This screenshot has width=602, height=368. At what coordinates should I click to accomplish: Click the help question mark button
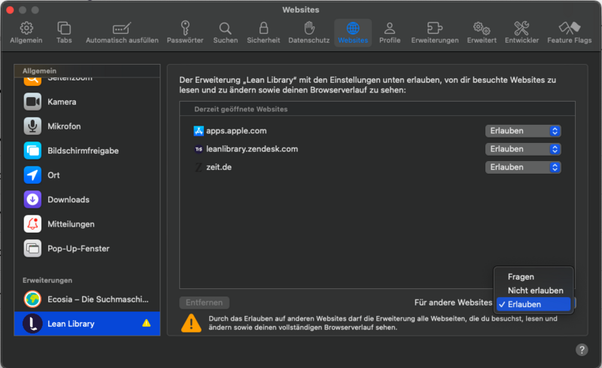pyautogui.click(x=582, y=350)
